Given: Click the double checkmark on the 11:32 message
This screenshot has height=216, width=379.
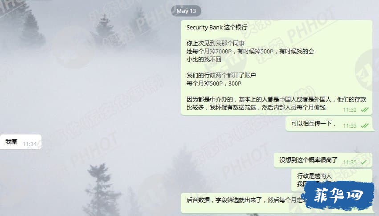Looking at the screenshot, I should [x=364, y=110].
